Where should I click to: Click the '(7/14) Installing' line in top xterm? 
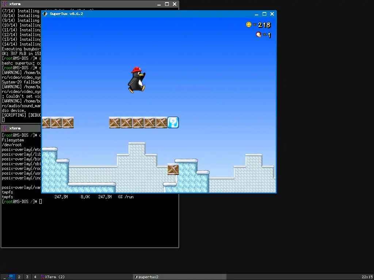(x=21, y=11)
